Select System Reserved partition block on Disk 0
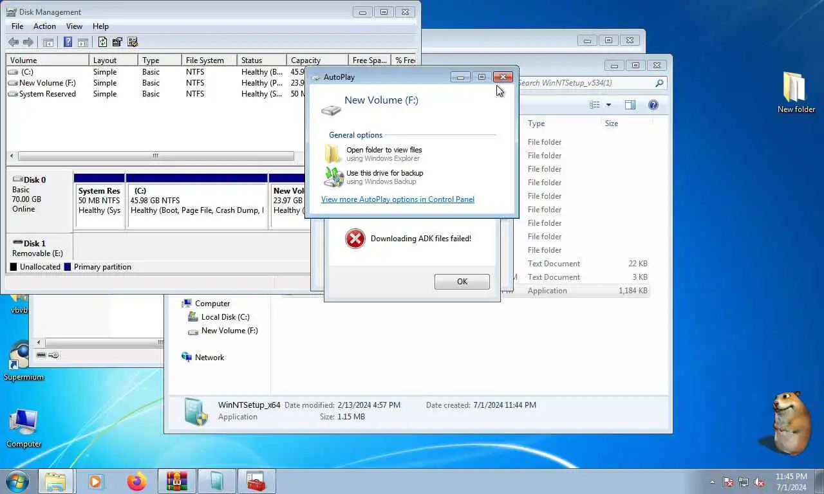Image resolution: width=824 pixels, height=494 pixels. pos(99,201)
